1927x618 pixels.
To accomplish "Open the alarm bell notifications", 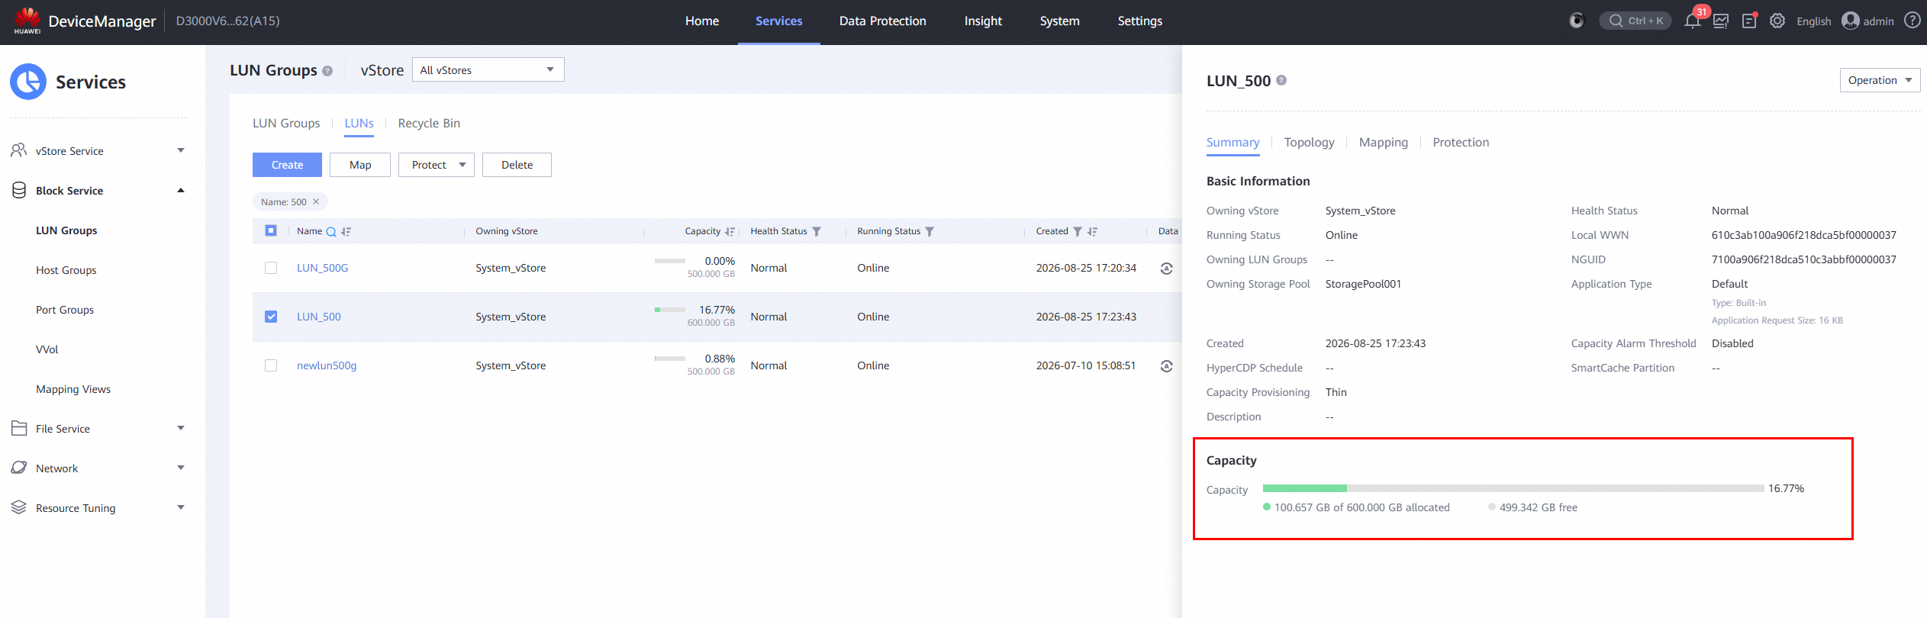I will 1692,21.
